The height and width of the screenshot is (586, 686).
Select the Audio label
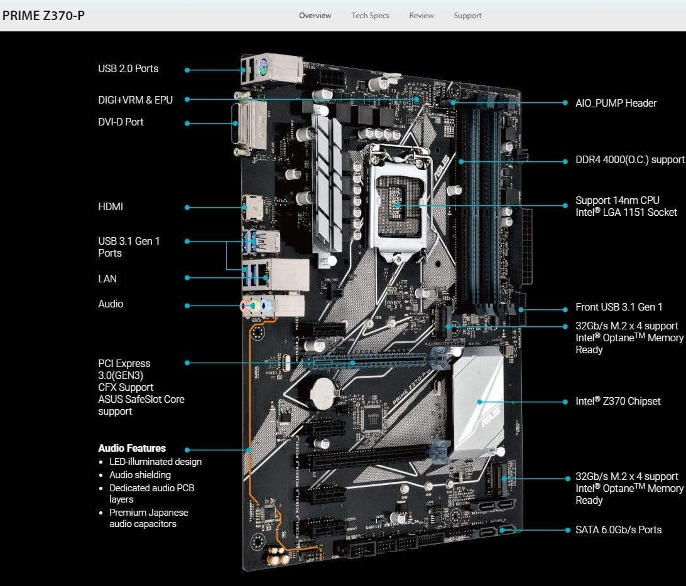111,304
